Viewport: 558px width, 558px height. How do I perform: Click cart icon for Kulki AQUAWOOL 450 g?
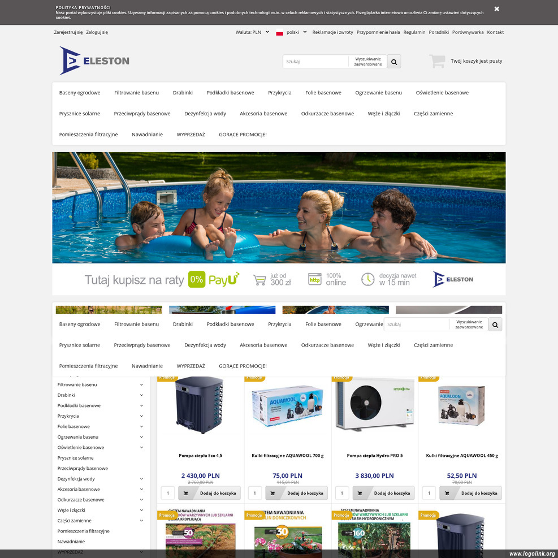[x=447, y=493]
